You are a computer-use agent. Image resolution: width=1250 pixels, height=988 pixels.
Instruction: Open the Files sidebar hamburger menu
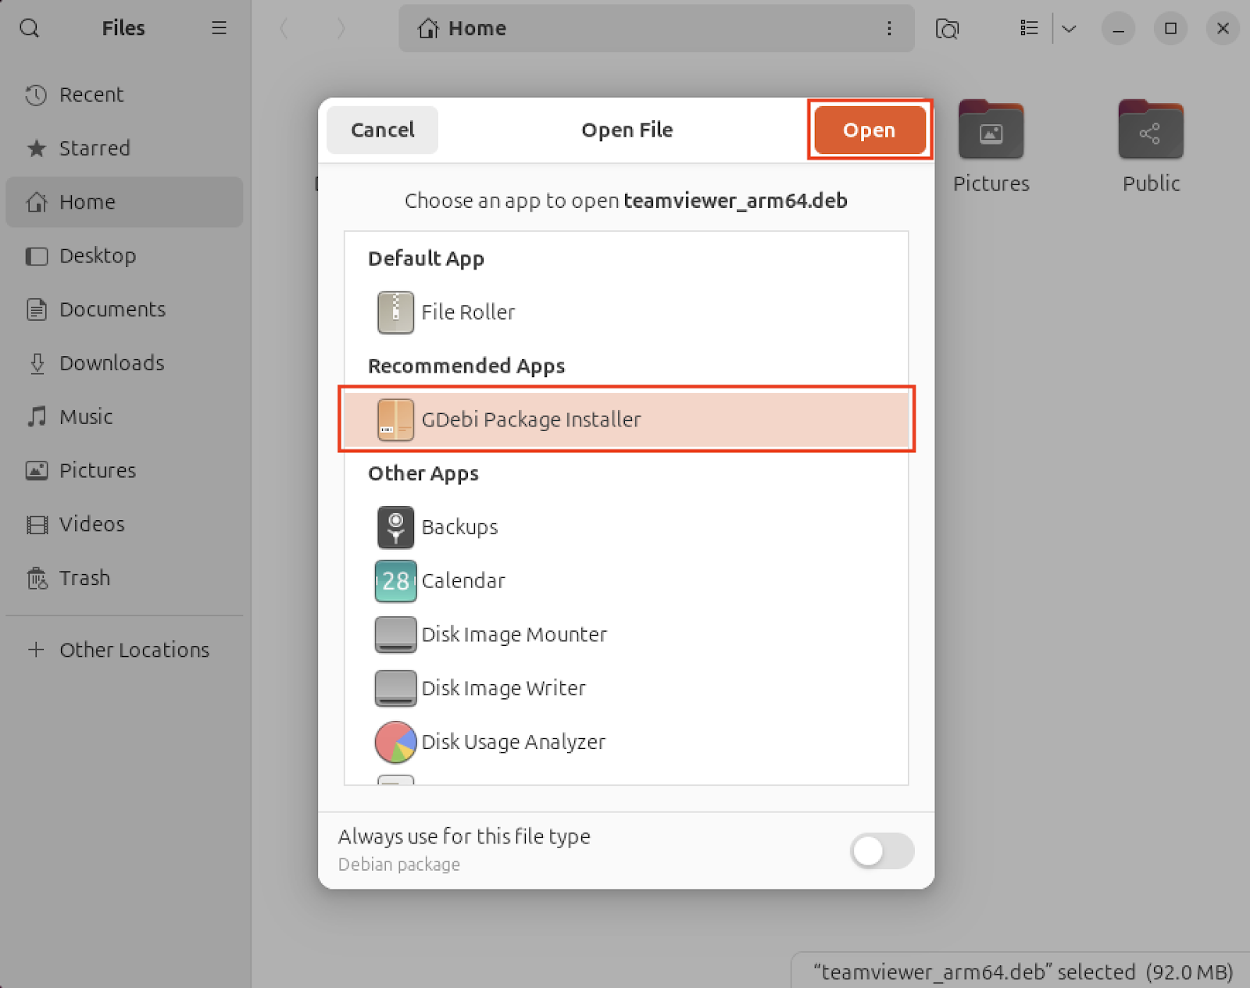pyautogui.click(x=219, y=28)
